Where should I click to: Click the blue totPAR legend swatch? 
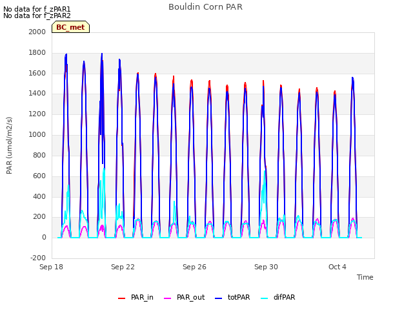tap(218, 298)
